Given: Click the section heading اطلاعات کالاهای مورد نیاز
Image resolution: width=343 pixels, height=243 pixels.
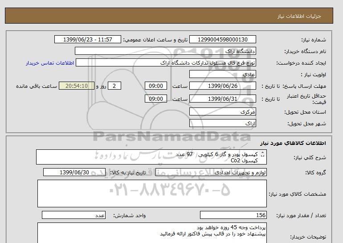Looking at the screenshot, I should (x=293, y=143).
